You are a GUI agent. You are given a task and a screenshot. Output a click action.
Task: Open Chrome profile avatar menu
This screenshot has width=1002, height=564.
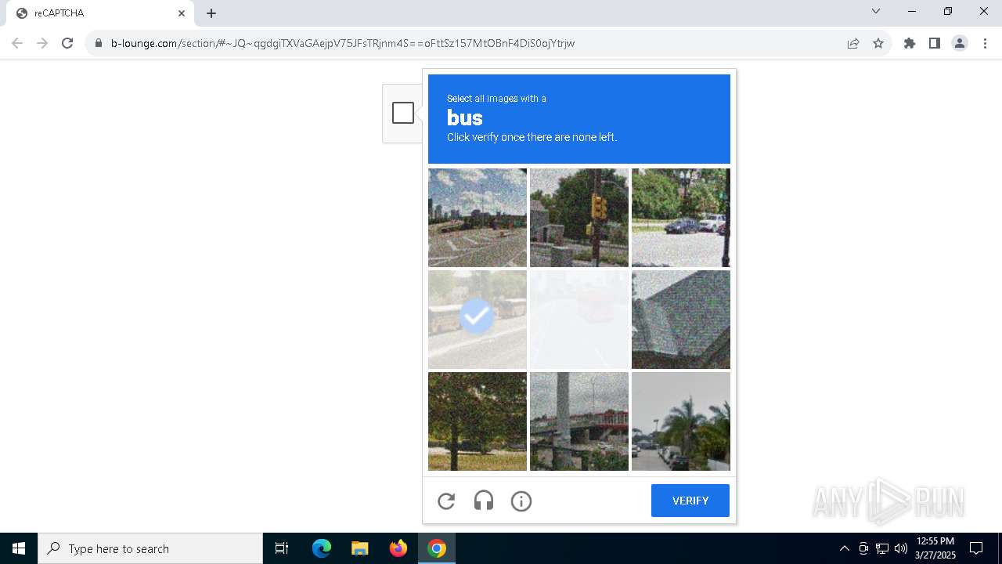(960, 43)
